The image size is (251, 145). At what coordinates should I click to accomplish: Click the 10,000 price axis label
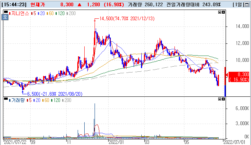click(243, 60)
